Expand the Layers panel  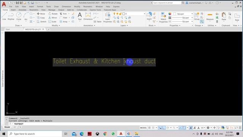(124, 25)
